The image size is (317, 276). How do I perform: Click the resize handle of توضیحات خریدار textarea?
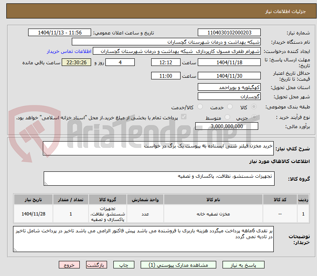point(16,250)
